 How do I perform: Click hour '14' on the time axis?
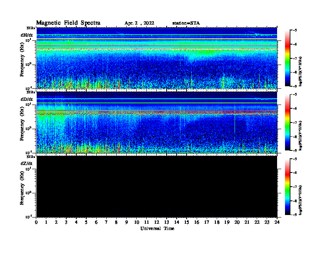(x=177, y=222)
